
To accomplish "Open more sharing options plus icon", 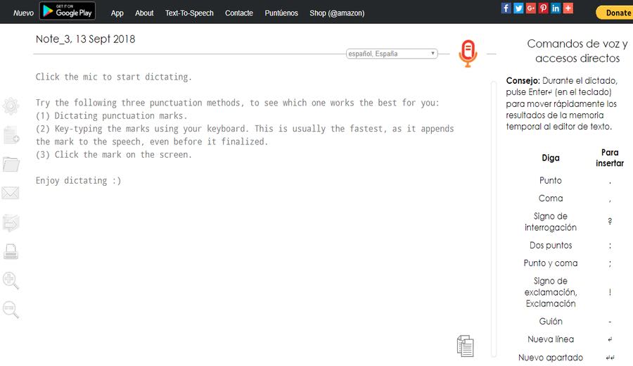I will [568, 8].
